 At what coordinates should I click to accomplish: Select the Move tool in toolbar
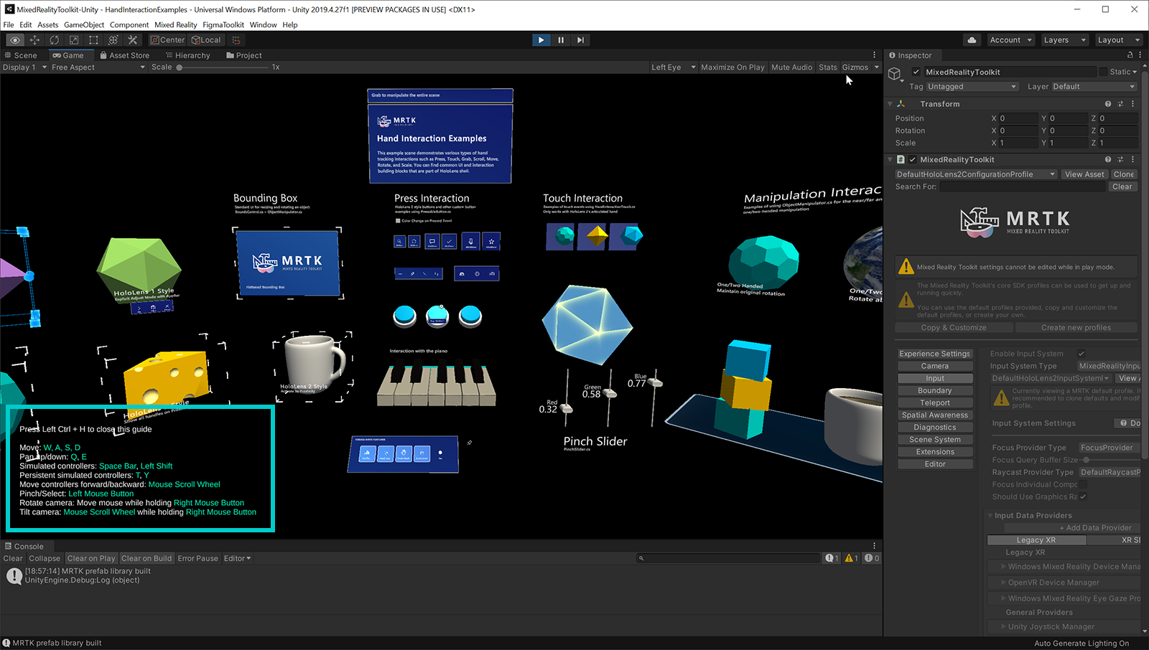coord(34,40)
